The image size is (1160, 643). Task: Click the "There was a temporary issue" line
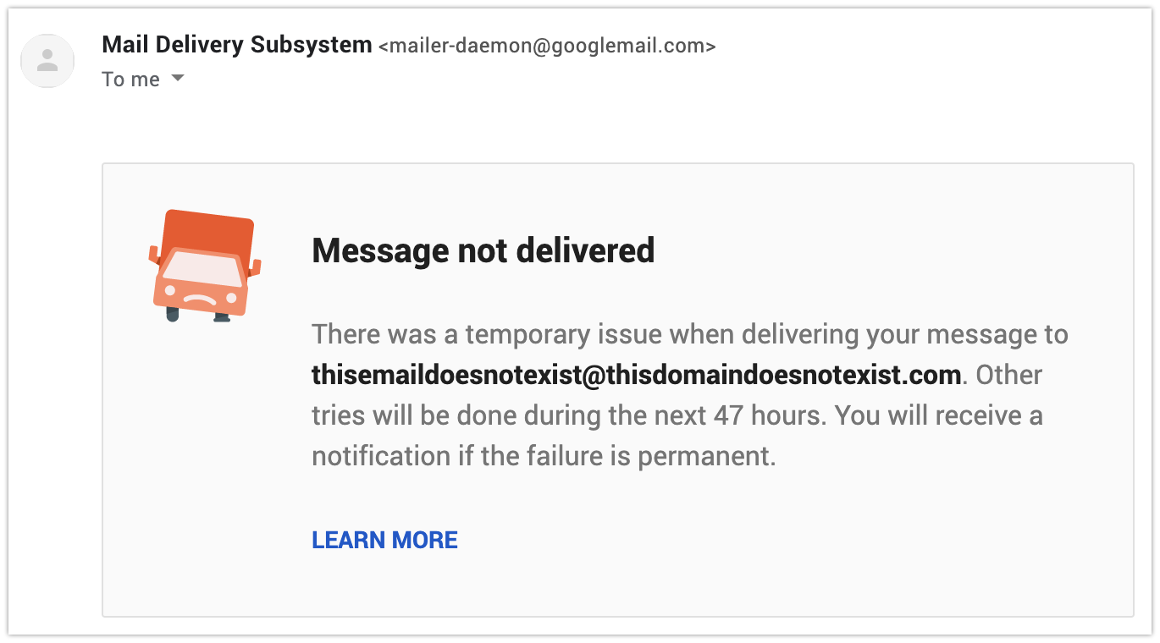(508, 334)
